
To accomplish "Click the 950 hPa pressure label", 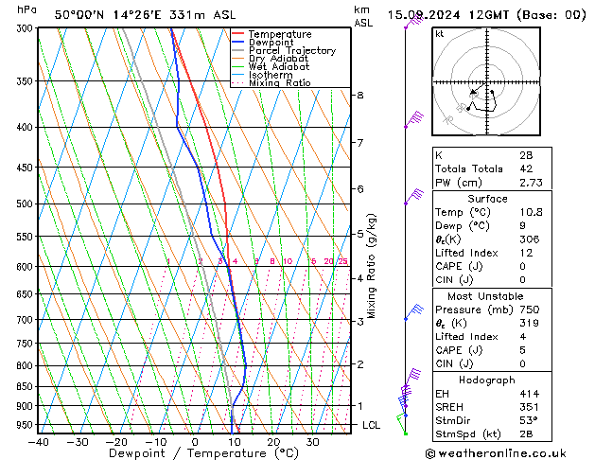I will (x=26, y=425).
